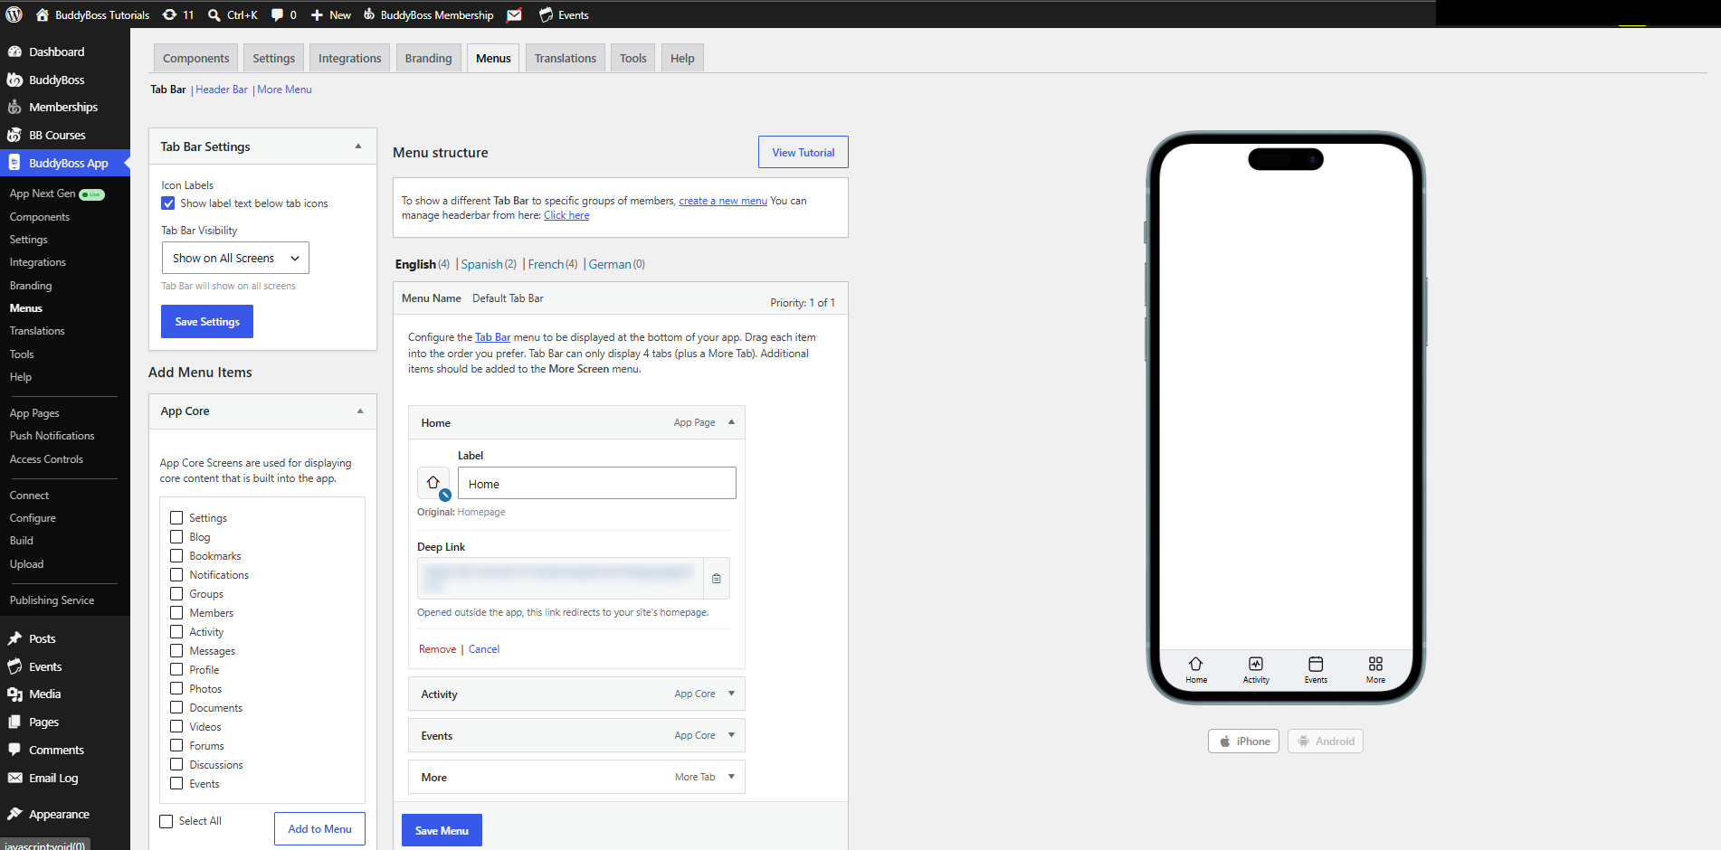Open the Spanish language menu tab
Screen dimensions: 1721x850
481,264
